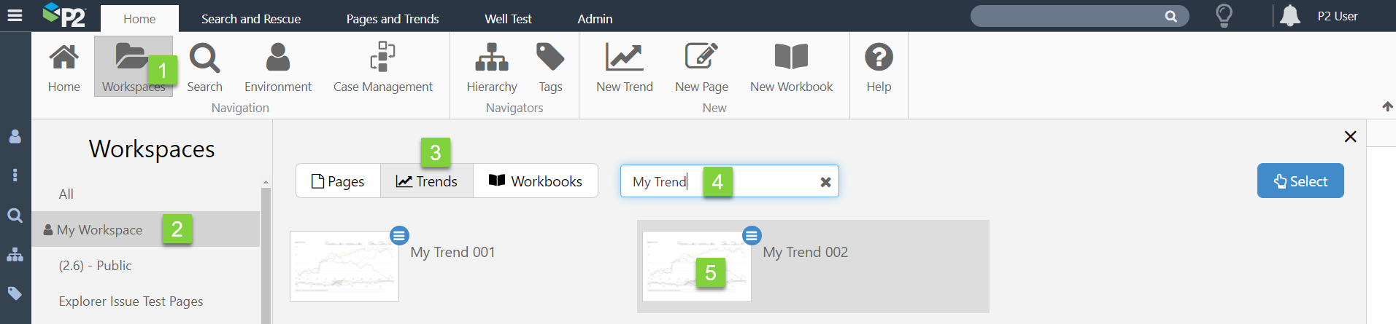Open the Hierarchy navigator
Screen dimensions: 1396x324
coord(492,67)
